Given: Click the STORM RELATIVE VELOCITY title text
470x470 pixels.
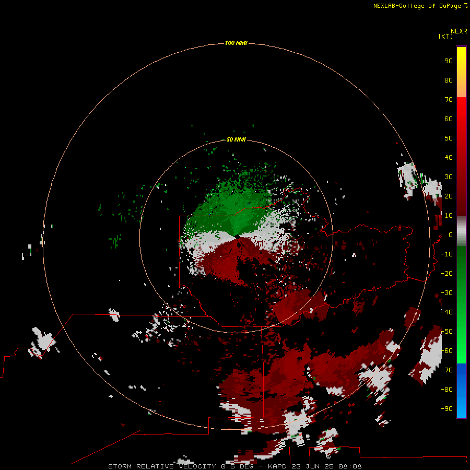Looking at the screenshot, I should coord(162,466).
